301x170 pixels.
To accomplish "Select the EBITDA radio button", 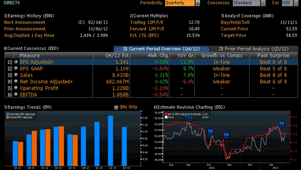I will coord(16,94).
